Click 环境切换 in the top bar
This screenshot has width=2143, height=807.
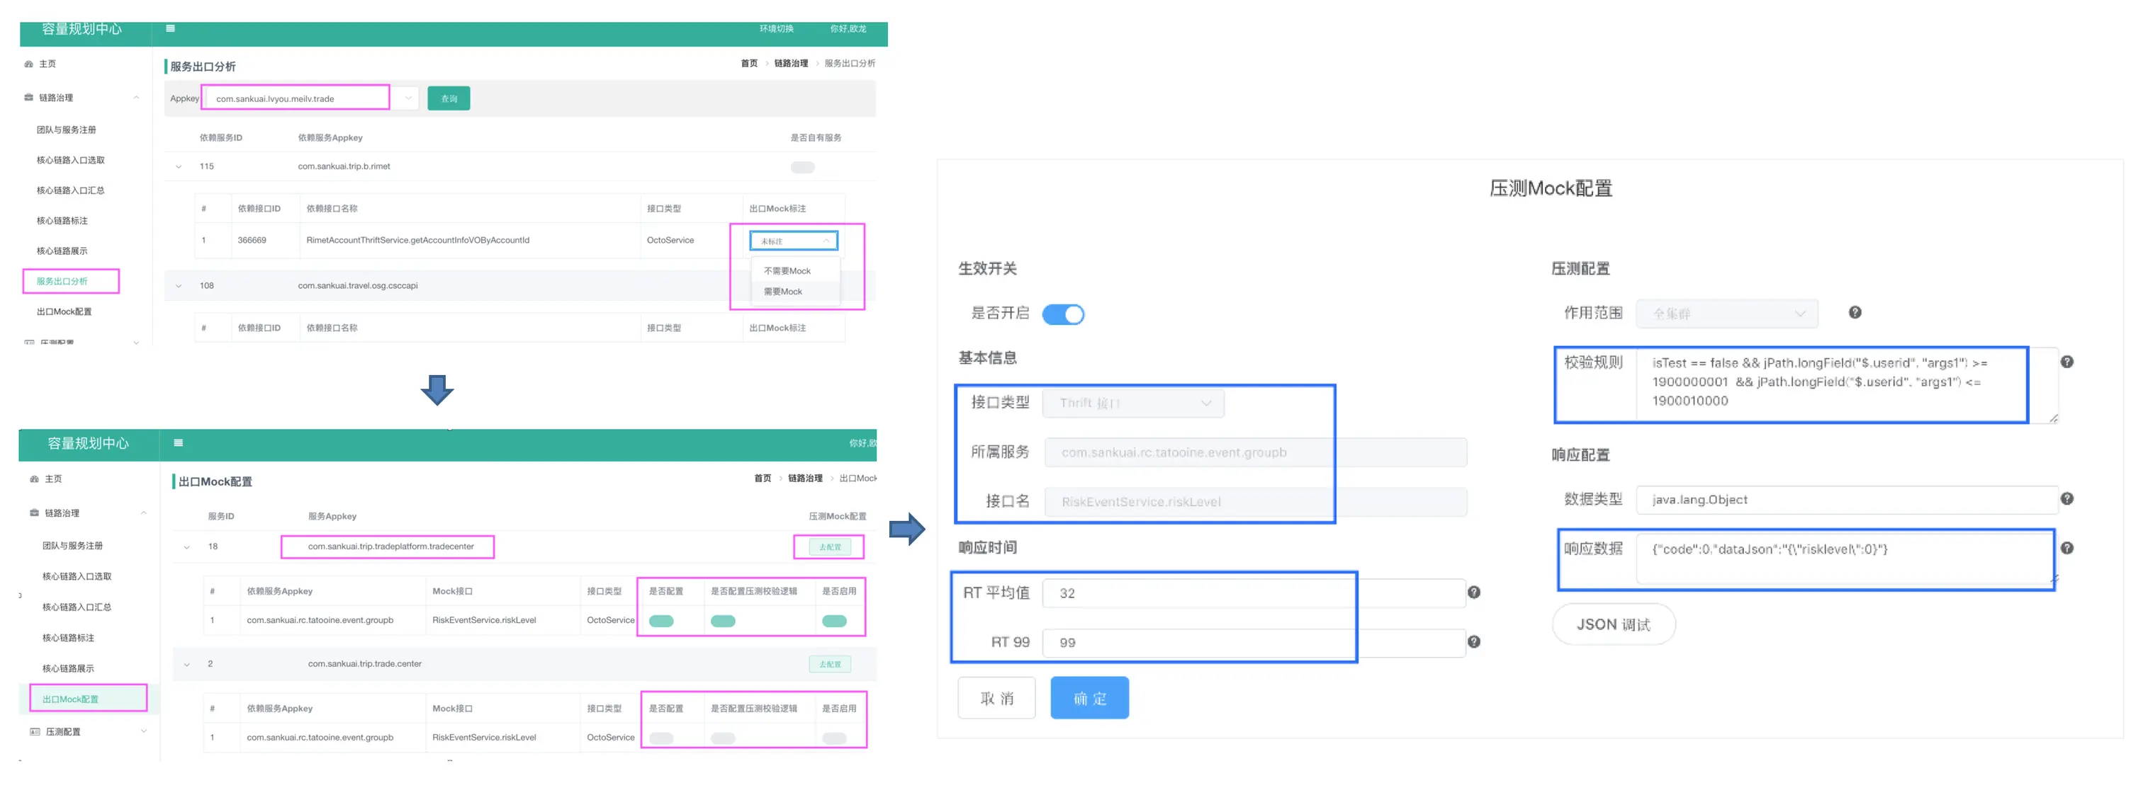tap(775, 28)
